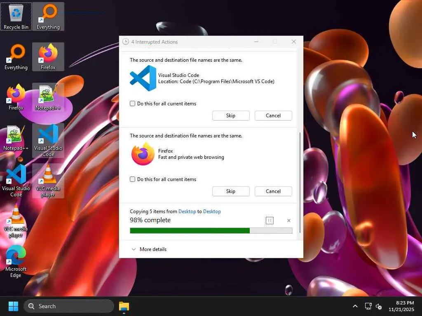Cancel the Visual Studio Code file conflict
This screenshot has width=422, height=316.
pyautogui.click(x=273, y=116)
